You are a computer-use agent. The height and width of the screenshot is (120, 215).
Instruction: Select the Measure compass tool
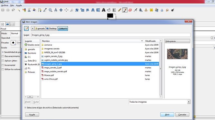point(56,10)
